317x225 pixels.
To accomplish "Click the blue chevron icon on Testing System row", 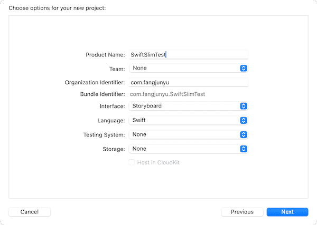I will point(244,134).
